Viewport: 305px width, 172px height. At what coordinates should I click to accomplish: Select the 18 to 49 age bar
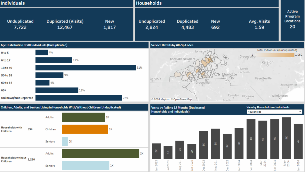[85, 68]
